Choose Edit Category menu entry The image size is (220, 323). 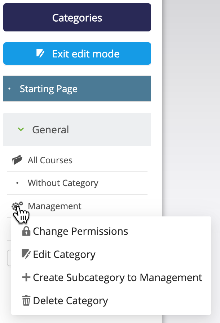click(x=64, y=254)
